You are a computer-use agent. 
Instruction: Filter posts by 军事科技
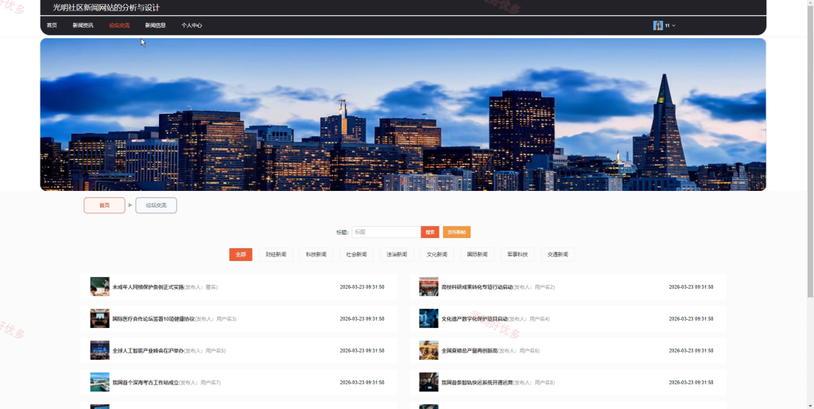517,255
